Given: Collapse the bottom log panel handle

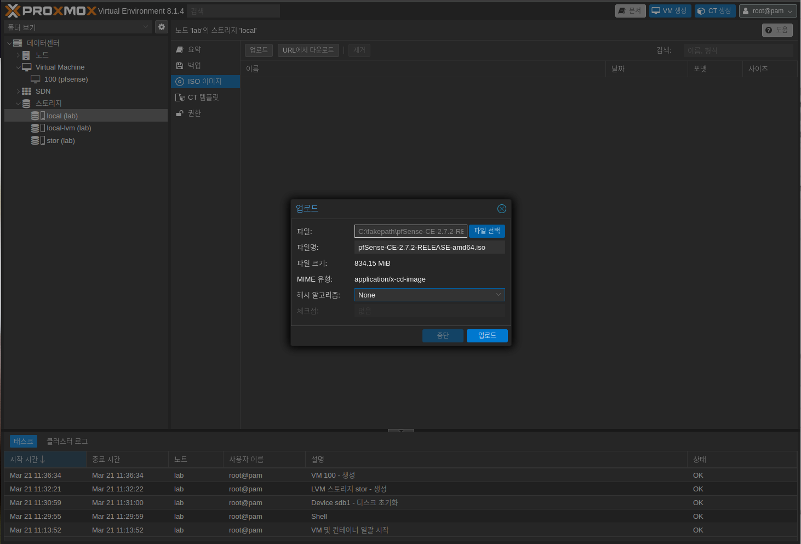Looking at the screenshot, I should 401,431.
